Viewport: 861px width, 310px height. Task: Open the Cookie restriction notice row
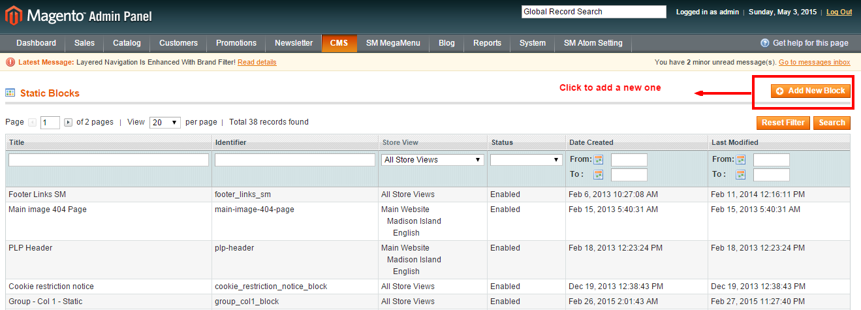[428, 287]
